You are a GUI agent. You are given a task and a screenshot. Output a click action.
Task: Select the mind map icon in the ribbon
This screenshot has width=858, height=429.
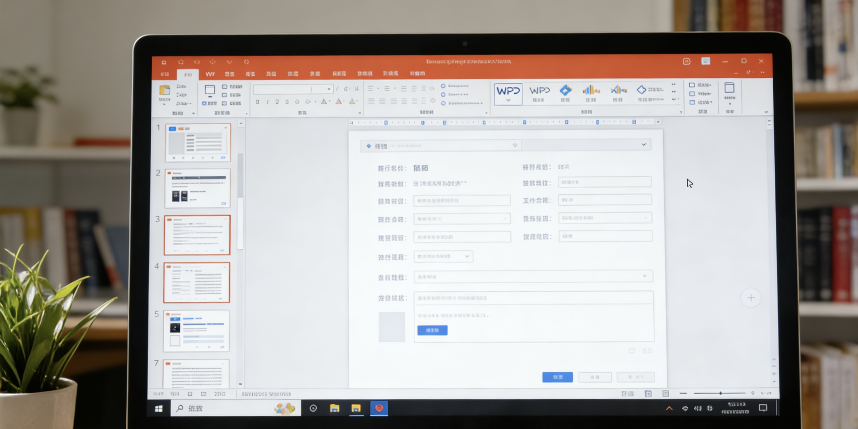tap(617, 90)
